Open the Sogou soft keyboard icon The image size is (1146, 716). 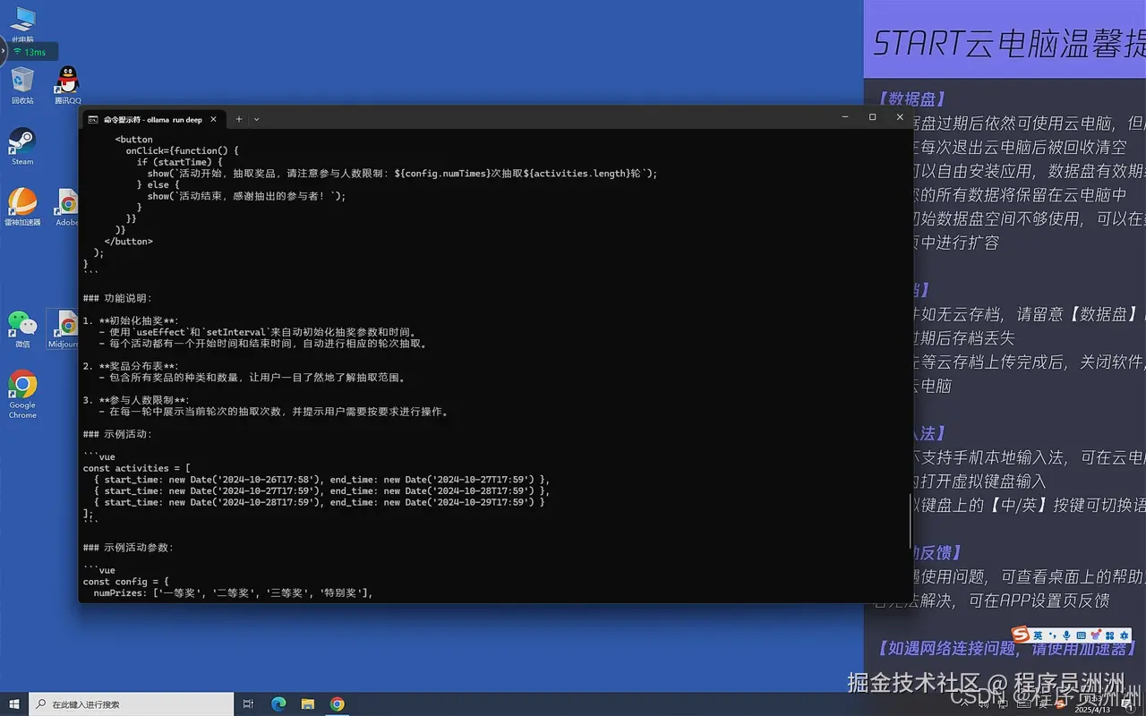tap(1081, 635)
